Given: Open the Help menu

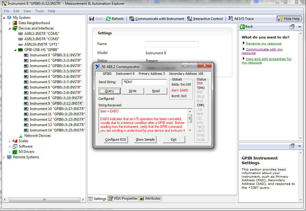Looking at the screenshot, I should (51, 11).
